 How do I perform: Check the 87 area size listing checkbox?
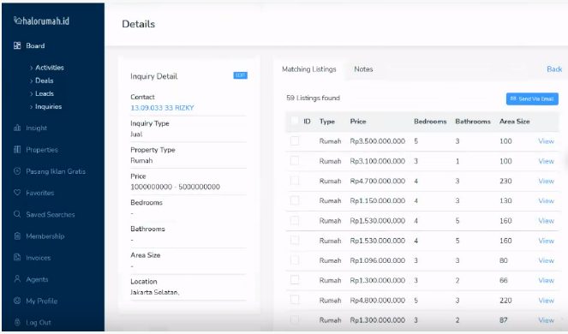coord(295,319)
